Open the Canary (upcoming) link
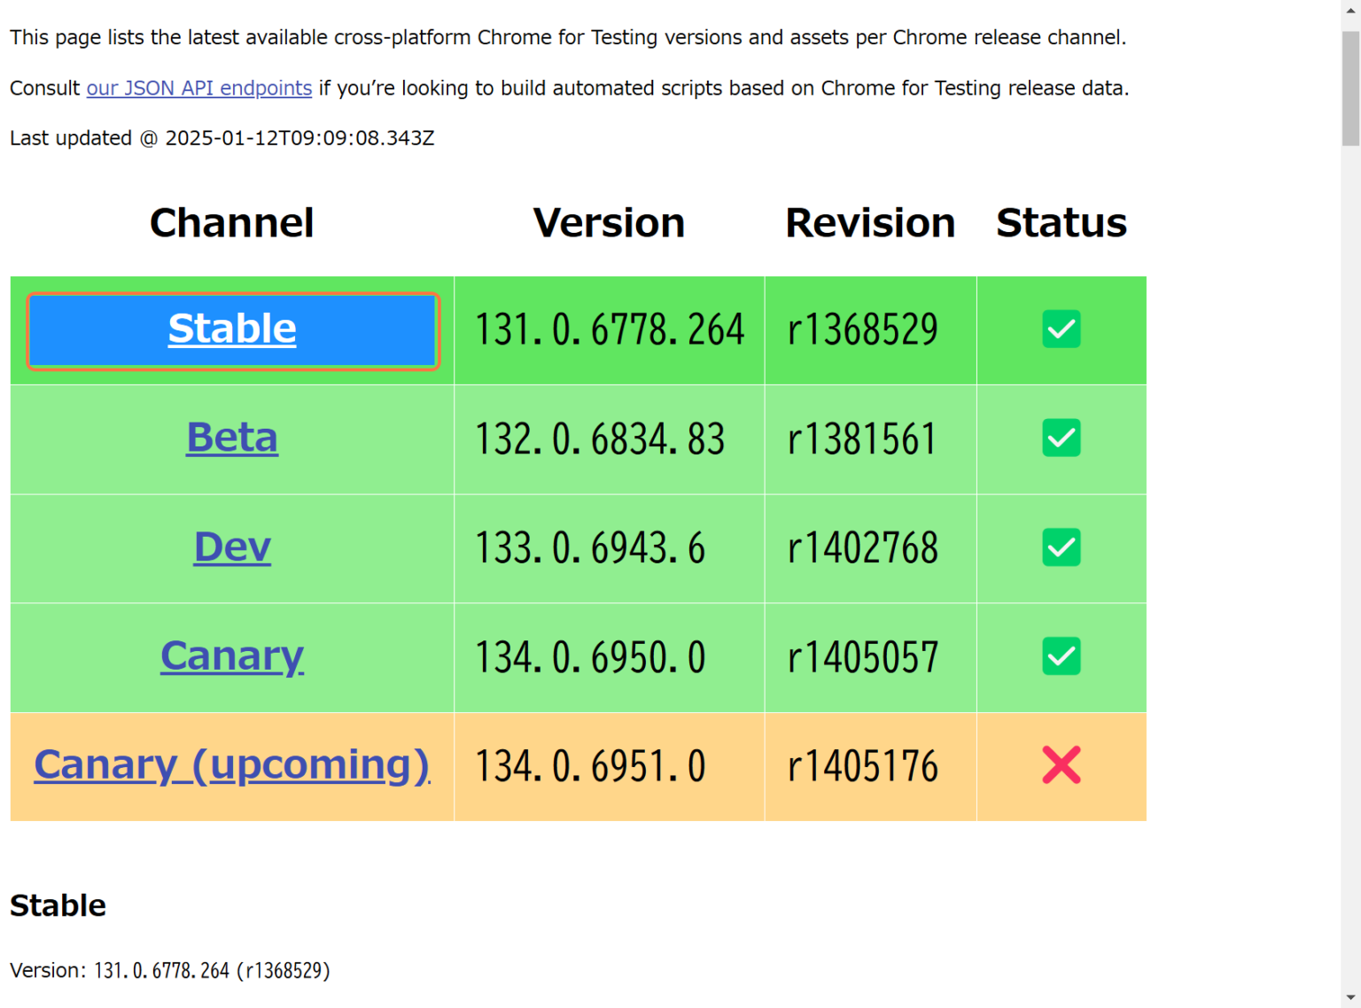Viewport: 1361px width, 1008px height. [x=232, y=765]
